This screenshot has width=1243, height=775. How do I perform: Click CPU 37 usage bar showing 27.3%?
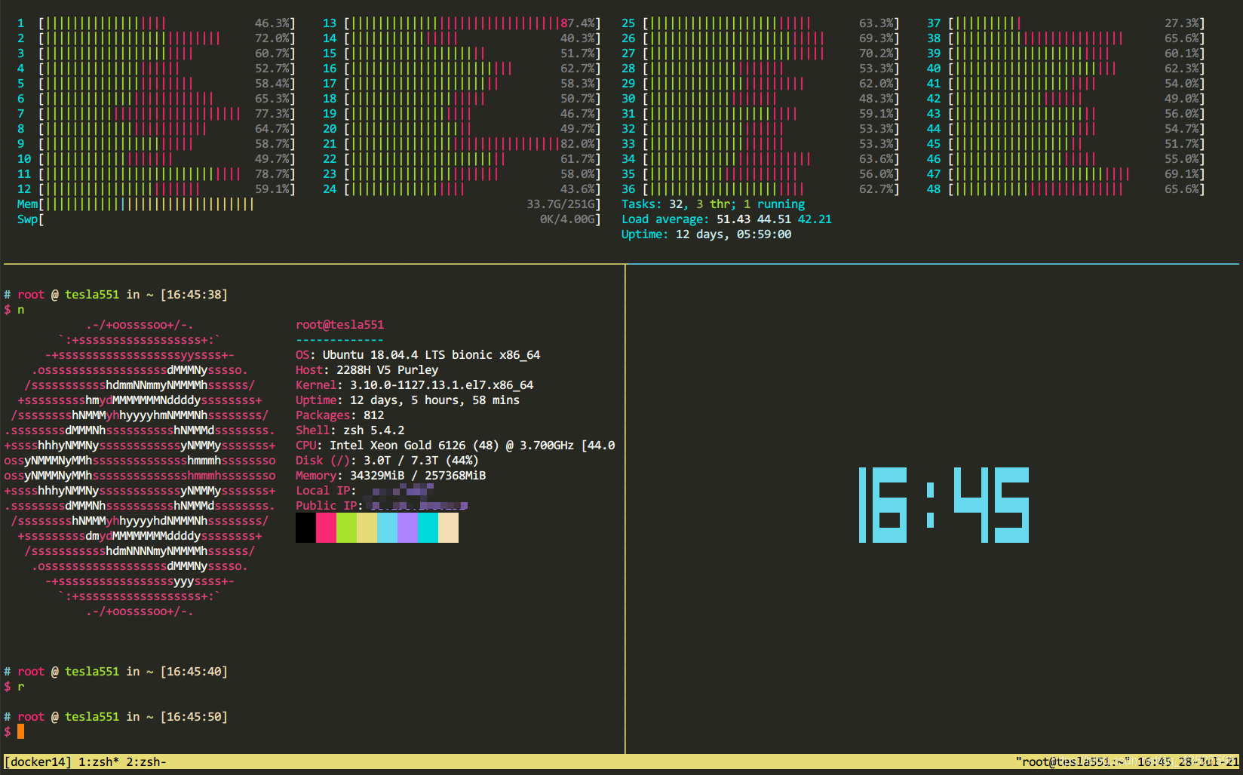[x=1076, y=23]
